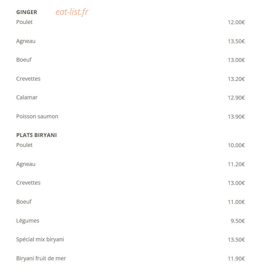The width and height of the screenshot is (253, 274).
Task: Select the Poisson saumon dish
Action: pos(37,116)
